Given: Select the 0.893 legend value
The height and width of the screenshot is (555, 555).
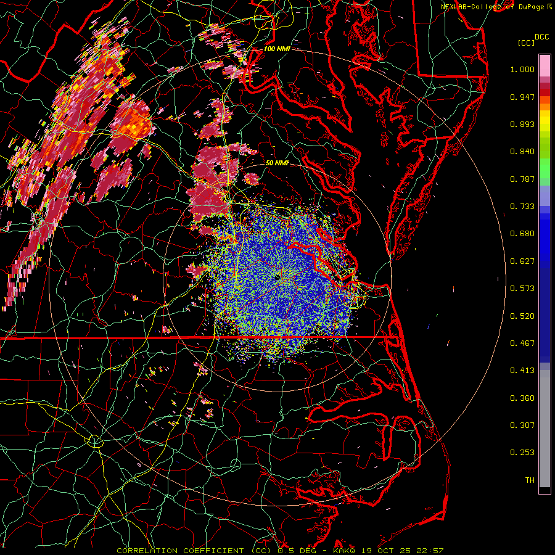Looking at the screenshot, I should (522, 124).
